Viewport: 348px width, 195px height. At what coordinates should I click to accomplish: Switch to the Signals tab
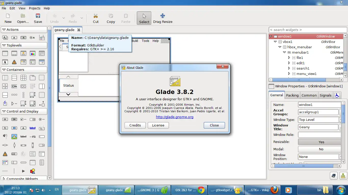[x=326, y=95]
